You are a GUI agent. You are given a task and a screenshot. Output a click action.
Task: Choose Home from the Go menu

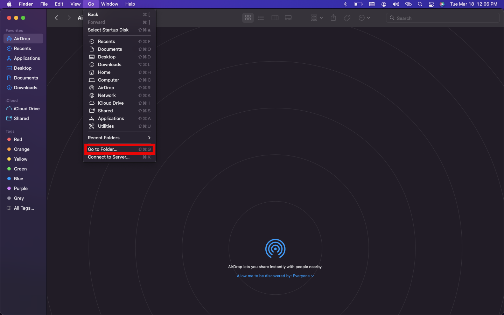click(119, 72)
